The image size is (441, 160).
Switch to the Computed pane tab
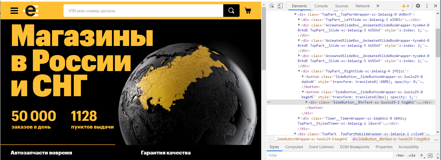point(294,147)
